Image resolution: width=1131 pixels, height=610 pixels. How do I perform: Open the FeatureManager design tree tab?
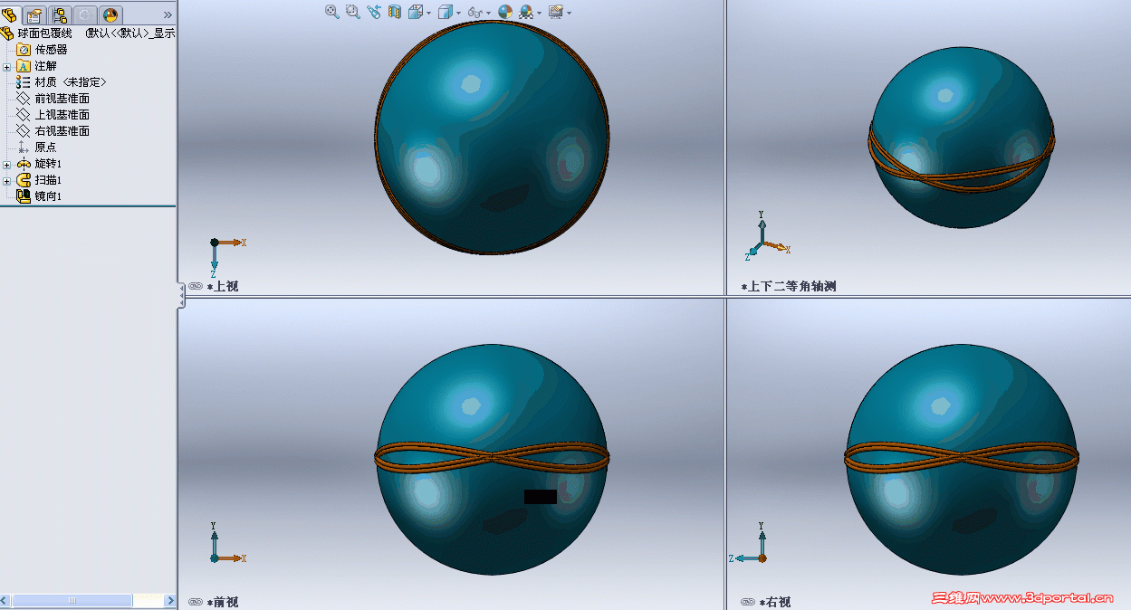[10, 14]
